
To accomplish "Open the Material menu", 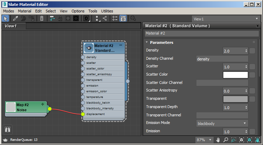I will 25,11.
